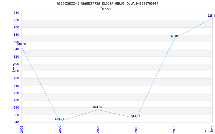Screen dimensions: 215x134
Task: Click the 760 y-axis tick label
Action: [16, 79]
